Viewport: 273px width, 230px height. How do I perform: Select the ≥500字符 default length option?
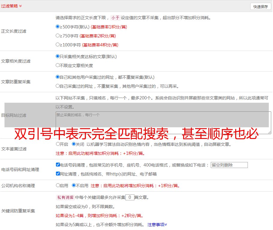pyautogui.click(x=58, y=27)
